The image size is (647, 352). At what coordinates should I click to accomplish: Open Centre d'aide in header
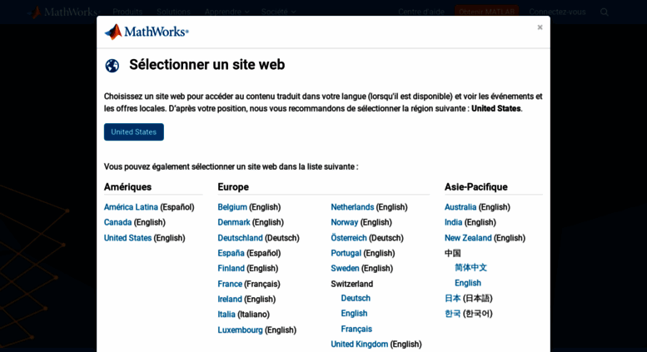421,12
